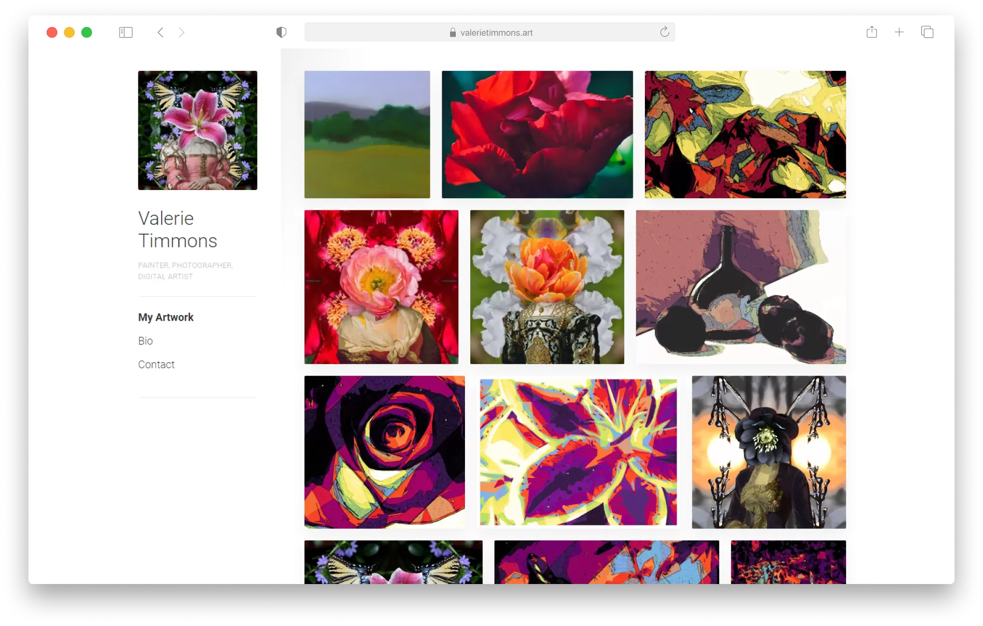Open the bottle and plums still life

(741, 287)
